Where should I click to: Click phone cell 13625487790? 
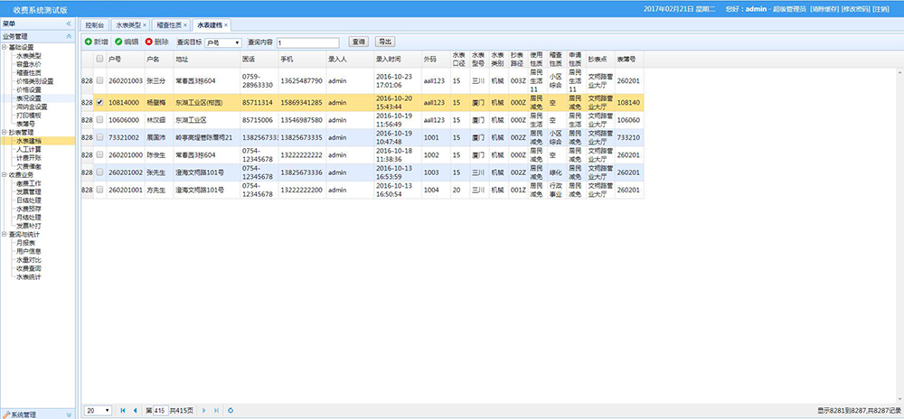pyautogui.click(x=301, y=80)
